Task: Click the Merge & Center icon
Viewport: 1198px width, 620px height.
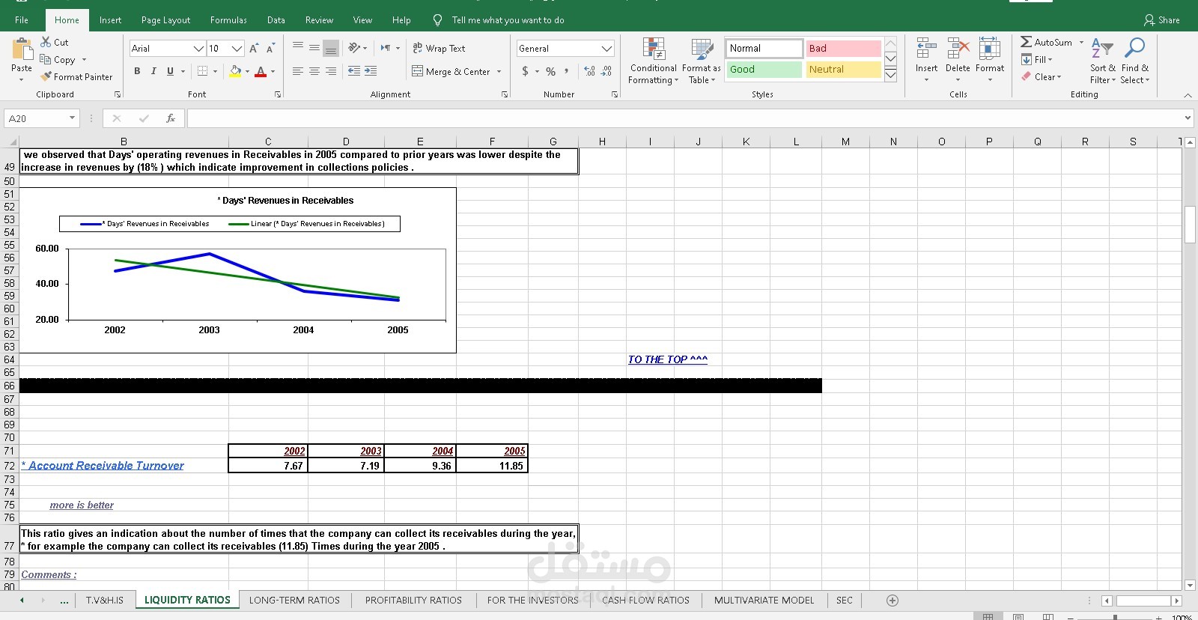Action: (418, 71)
